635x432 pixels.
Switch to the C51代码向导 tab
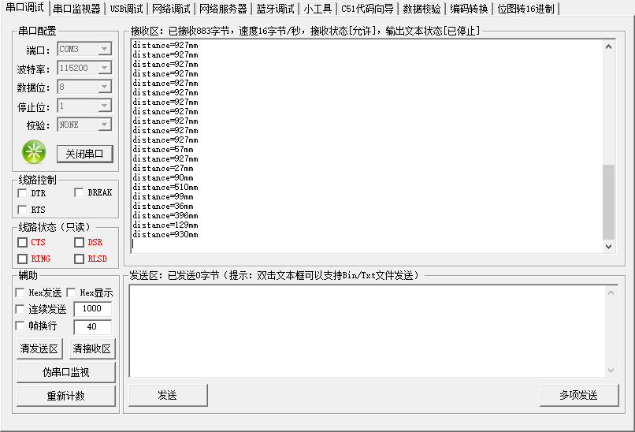click(367, 9)
